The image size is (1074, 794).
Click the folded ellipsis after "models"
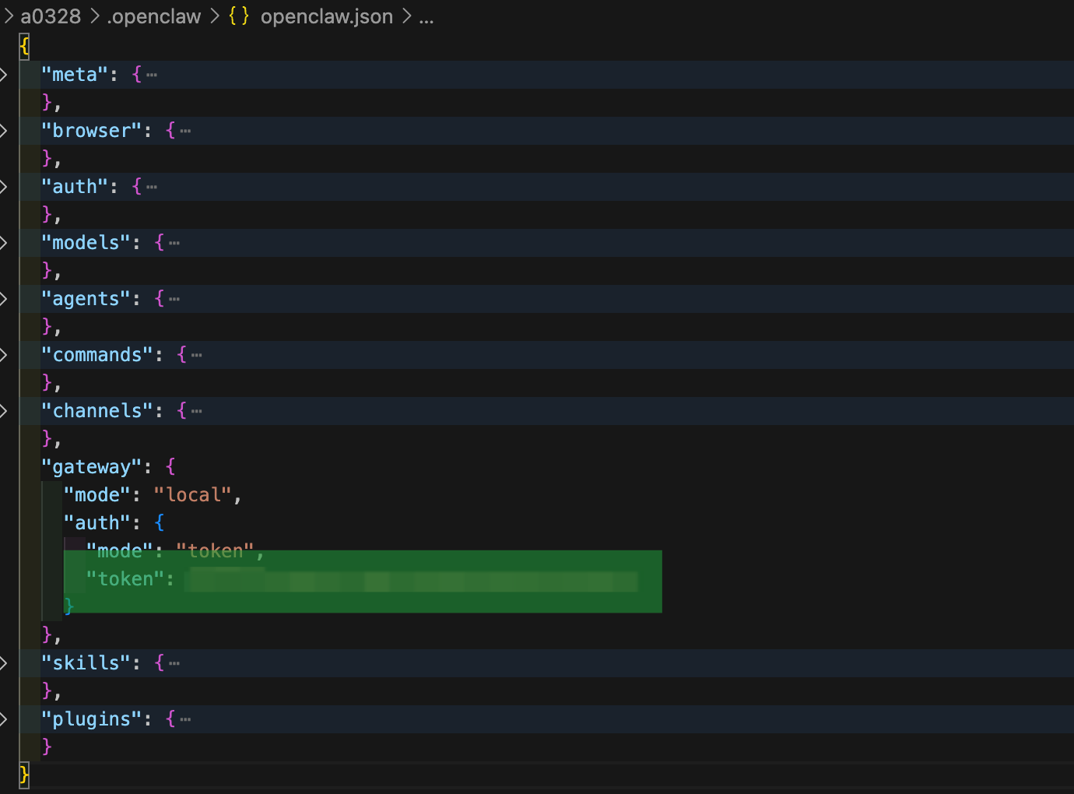click(x=174, y=244)
